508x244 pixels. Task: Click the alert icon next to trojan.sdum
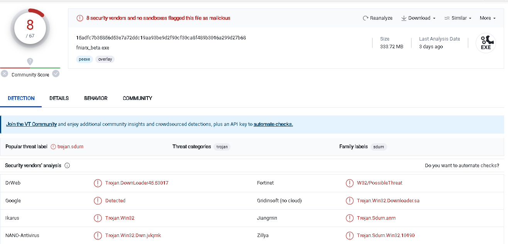tap(53, 147)
